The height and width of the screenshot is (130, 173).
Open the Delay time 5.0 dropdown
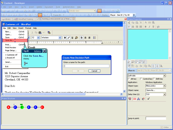[164, 95]
